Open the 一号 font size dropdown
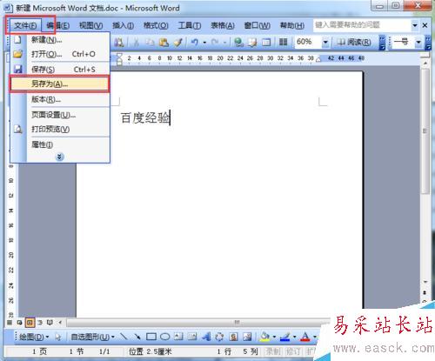The width and height of the screenshot is (435, 361). 418,43
